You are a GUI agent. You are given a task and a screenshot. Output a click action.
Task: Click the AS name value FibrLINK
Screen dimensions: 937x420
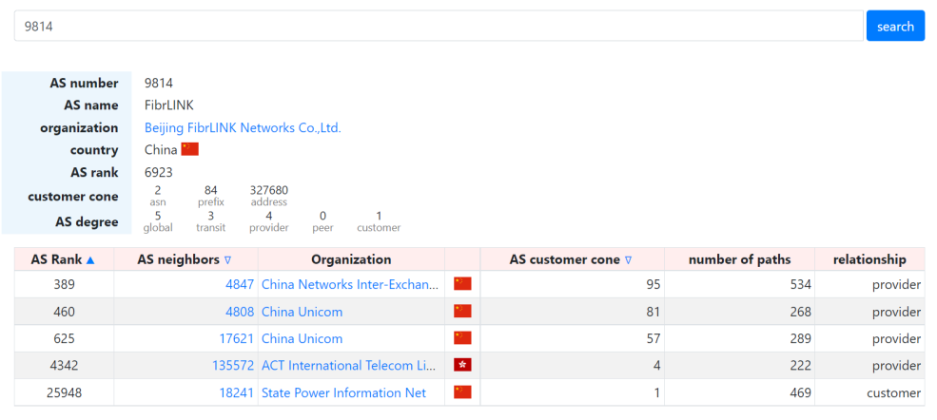169,105
